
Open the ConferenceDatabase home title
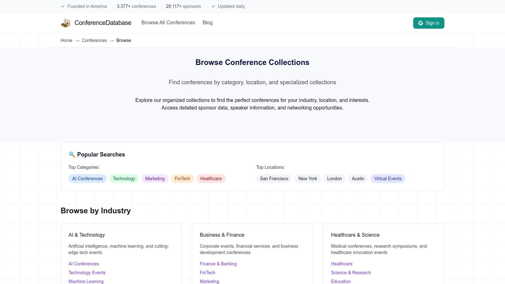[103, 23]
